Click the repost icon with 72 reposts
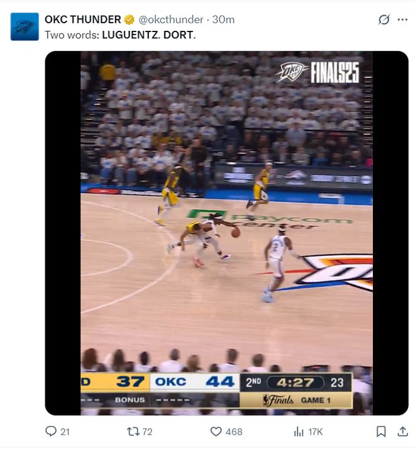 (x=133, y=432)
